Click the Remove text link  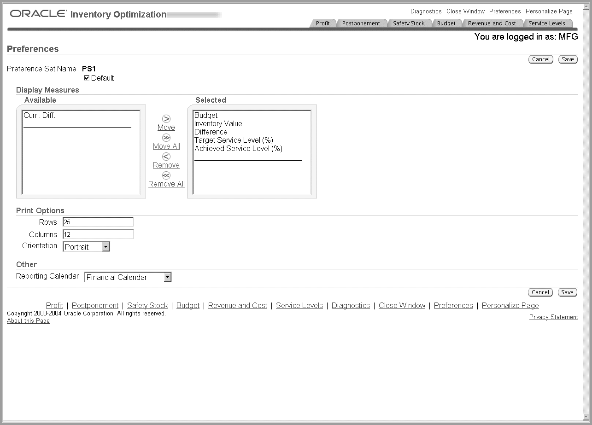166,165
